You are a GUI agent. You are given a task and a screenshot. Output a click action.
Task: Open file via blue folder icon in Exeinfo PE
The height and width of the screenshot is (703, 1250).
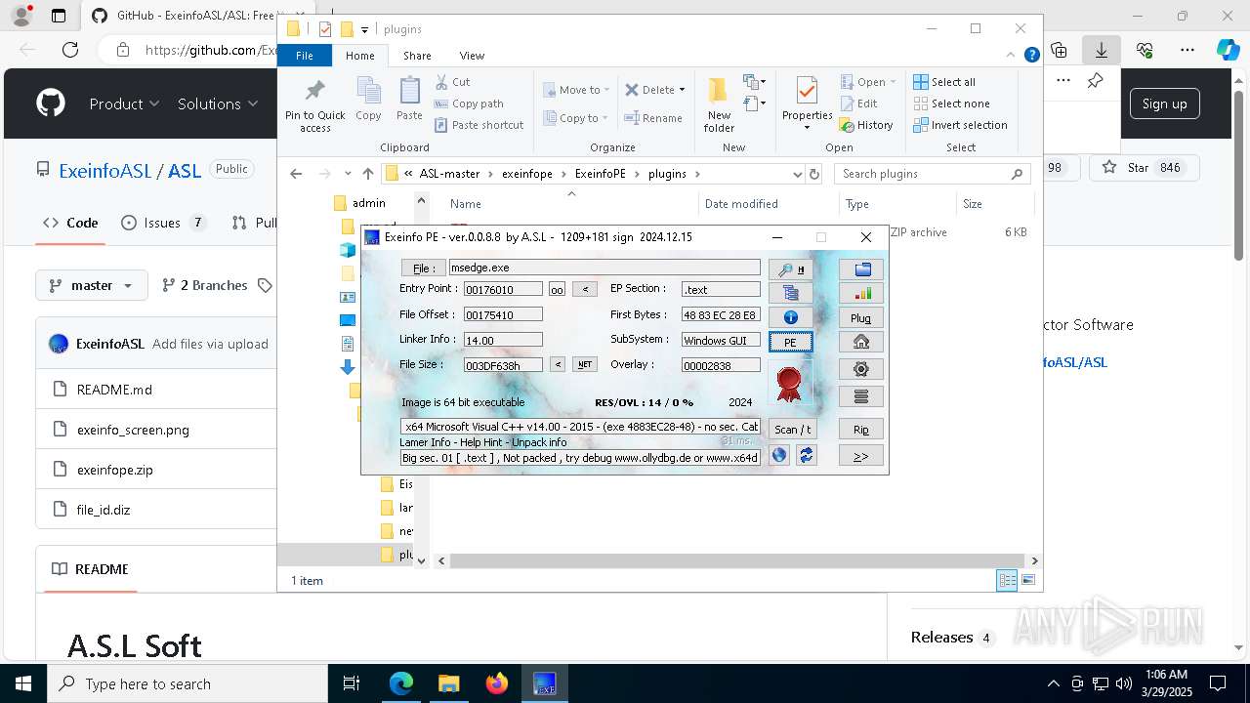click(861, 269)
